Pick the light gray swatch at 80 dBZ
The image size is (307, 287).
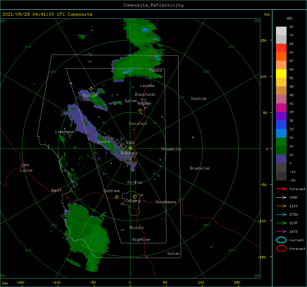pos(281,31)
